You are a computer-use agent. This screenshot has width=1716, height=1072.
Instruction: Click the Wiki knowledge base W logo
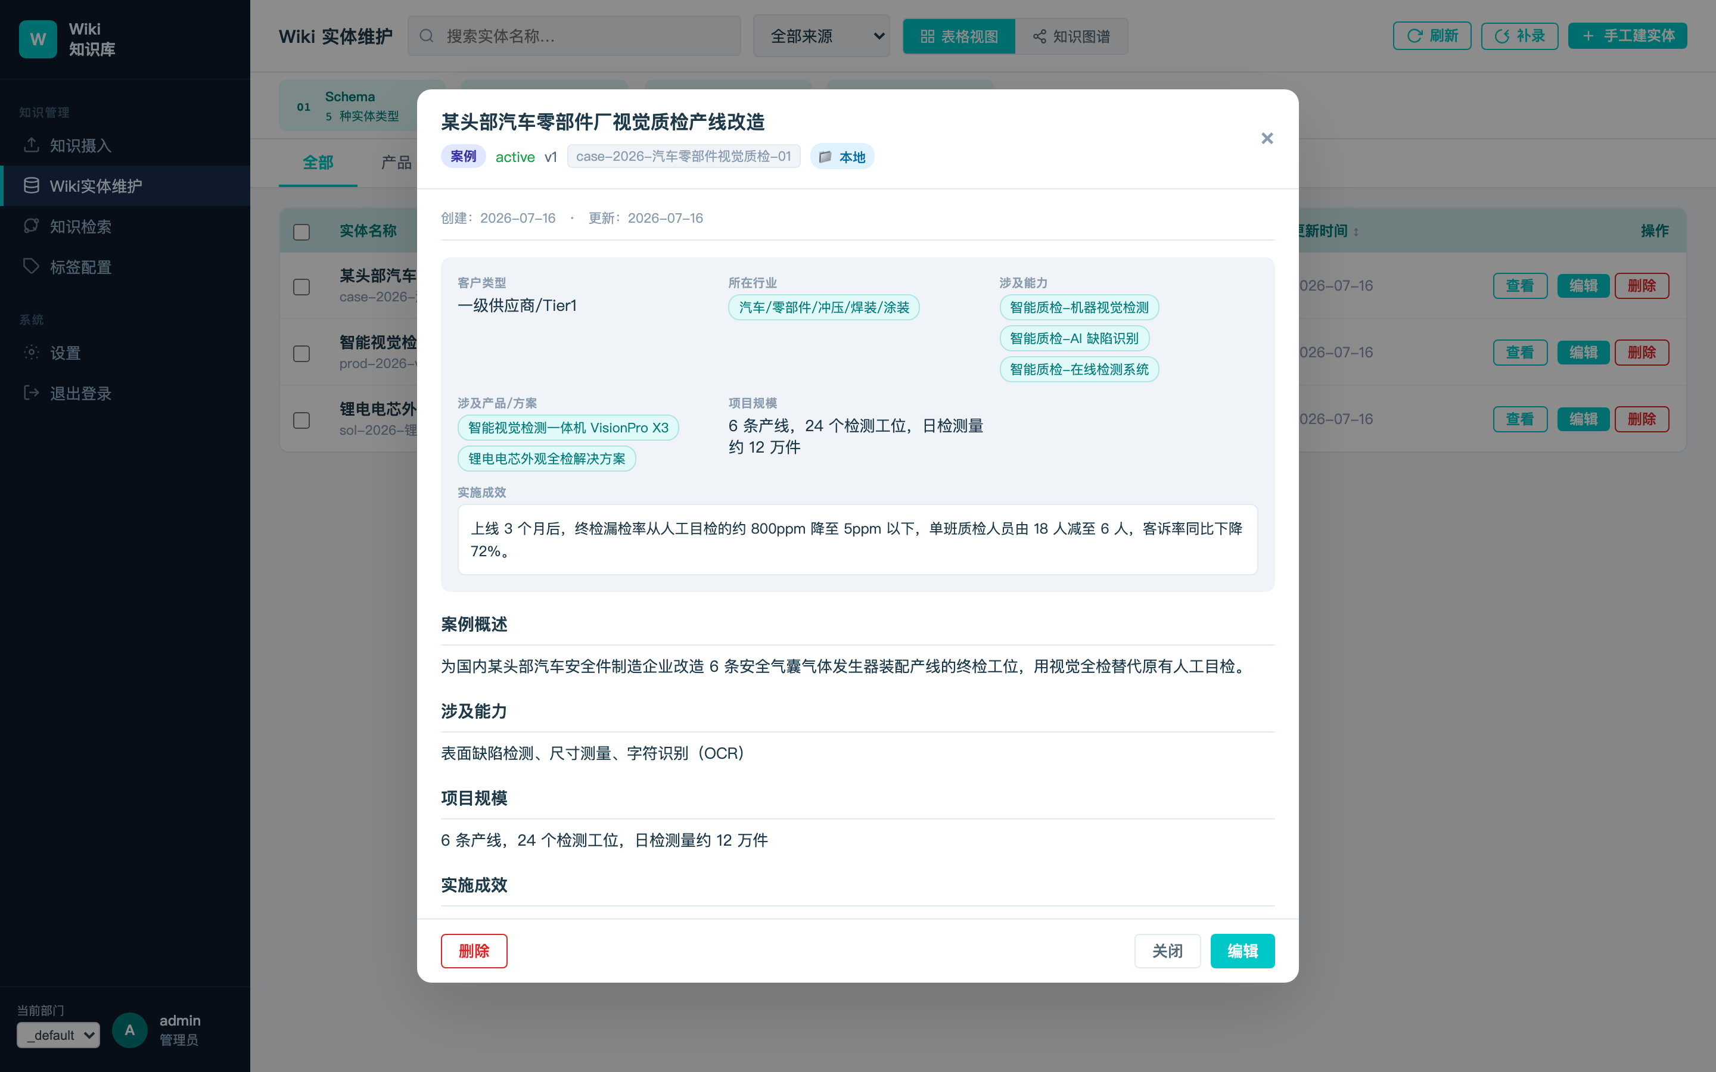(x=38, y=39)
